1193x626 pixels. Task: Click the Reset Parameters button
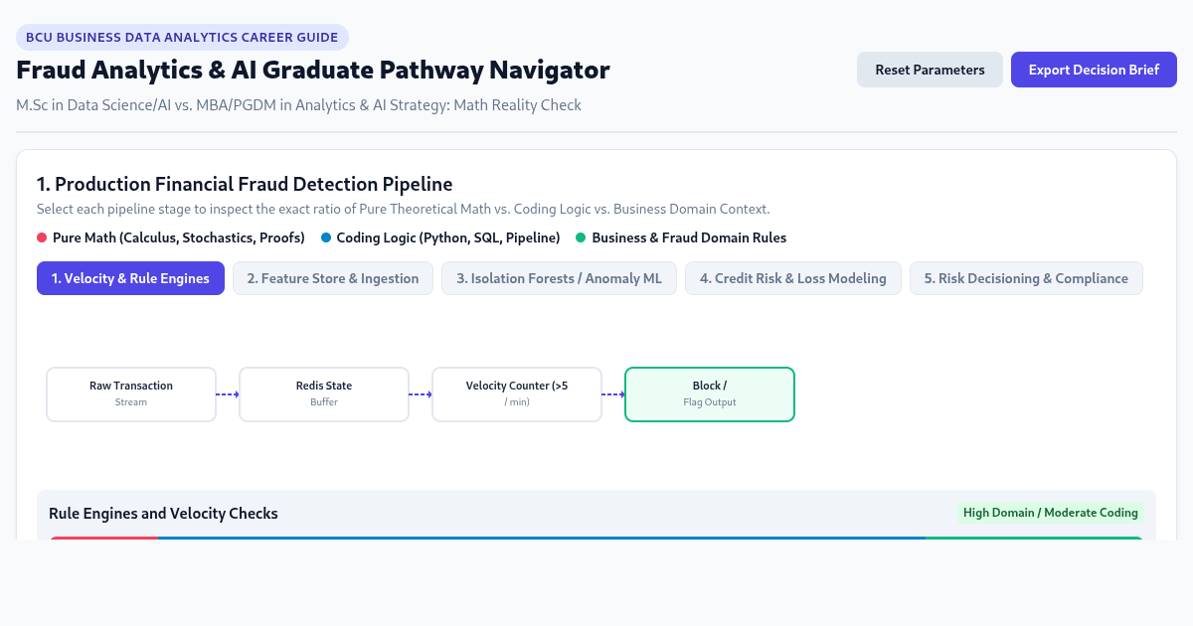pos(930,70)
